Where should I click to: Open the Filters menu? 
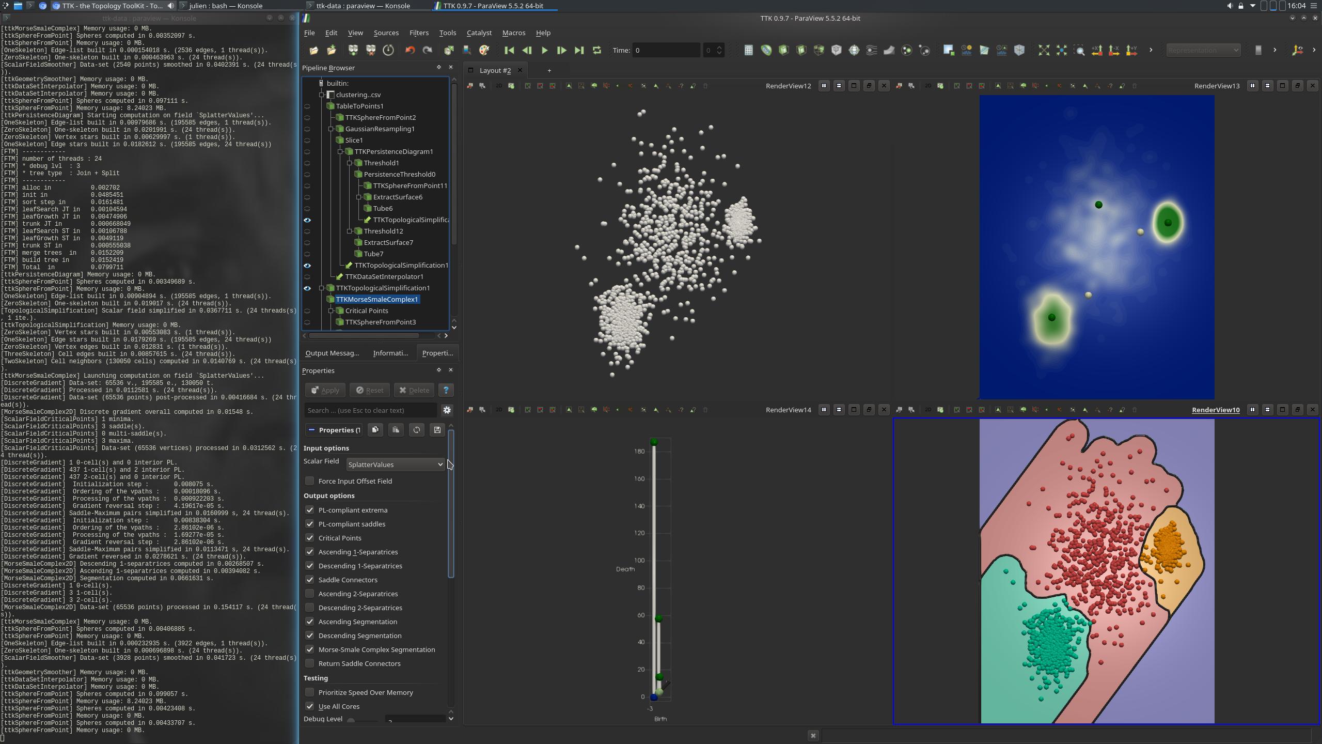(x=418, y=33)
